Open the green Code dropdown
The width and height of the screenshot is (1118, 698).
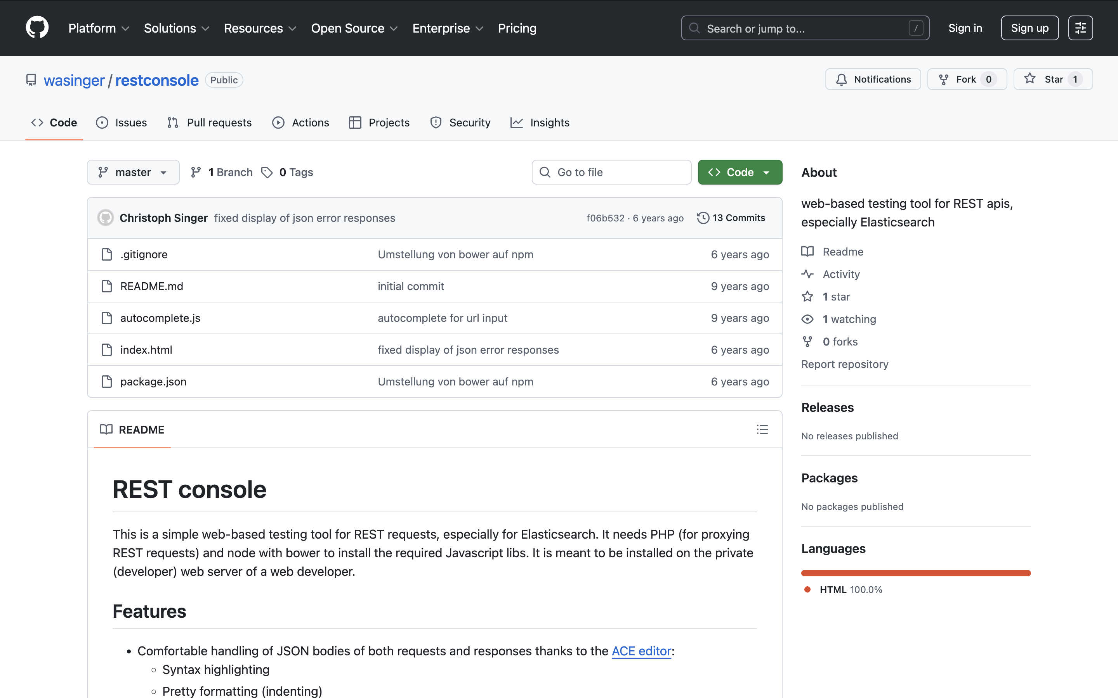(x=740, y=172)
